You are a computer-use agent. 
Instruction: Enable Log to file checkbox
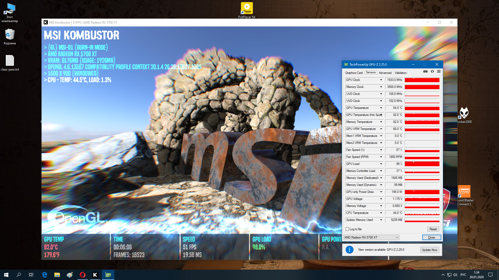(347, 229)
